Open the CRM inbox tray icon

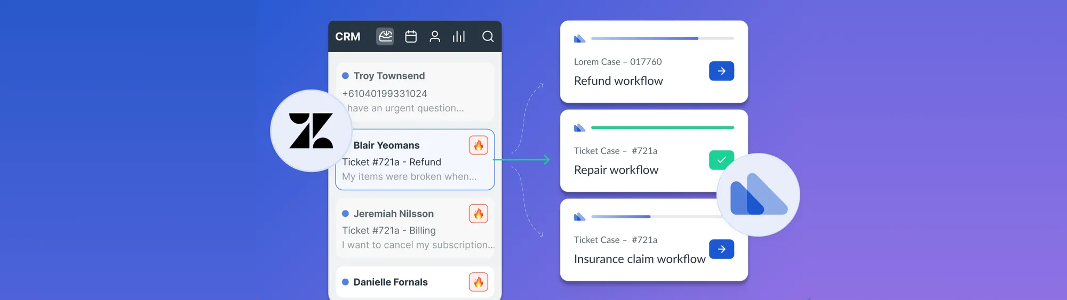385,36
